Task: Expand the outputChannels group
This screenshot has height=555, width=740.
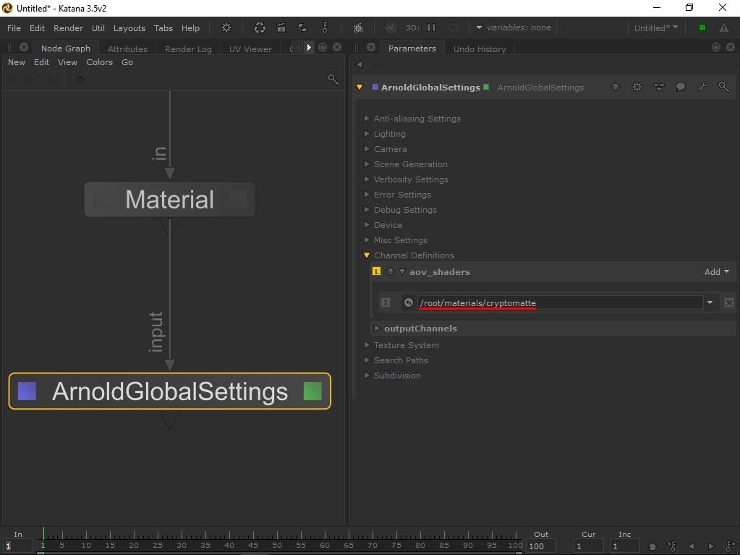Action: point(377,328)
